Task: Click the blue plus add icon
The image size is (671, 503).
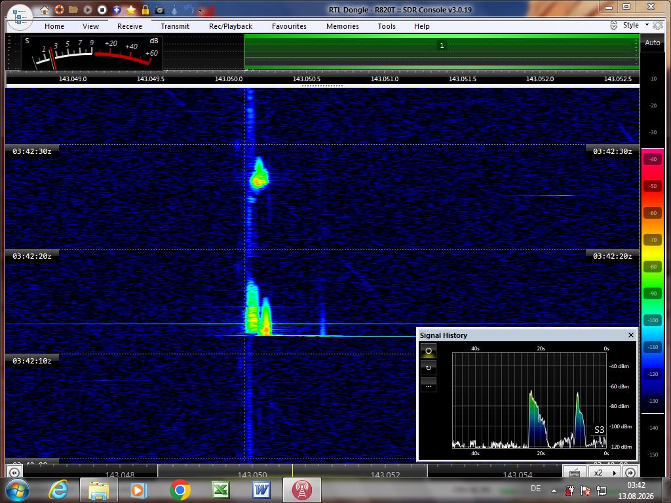Action: 117,9
